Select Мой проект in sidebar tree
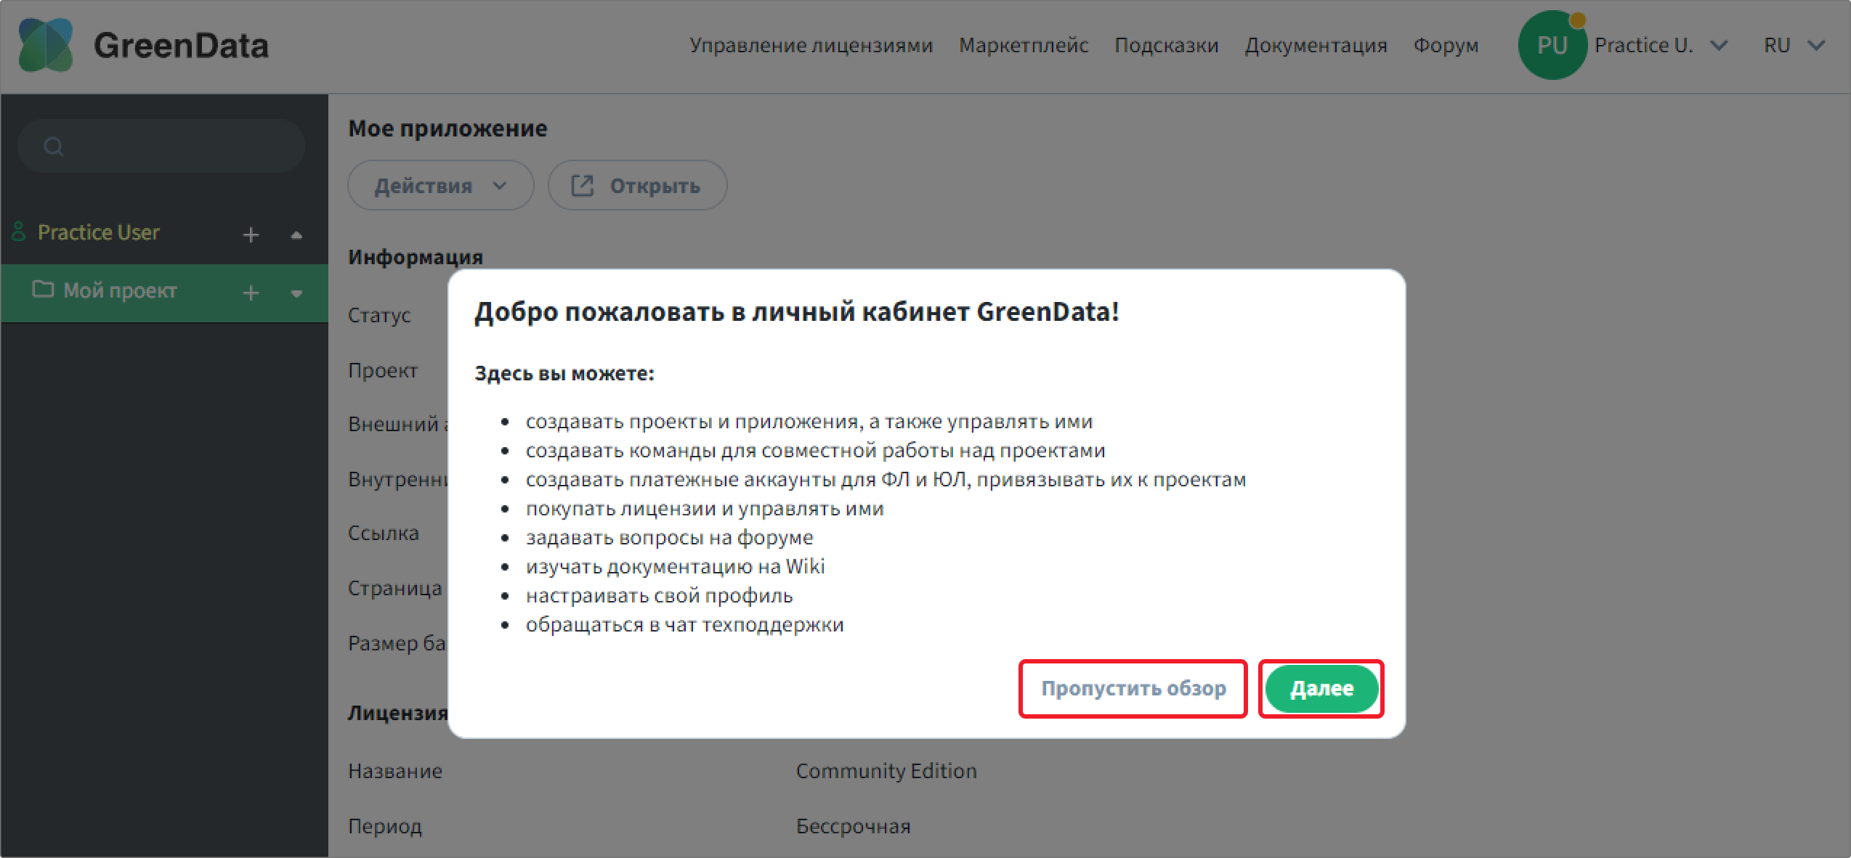1851x858 pixels. [x=120, y=290]
